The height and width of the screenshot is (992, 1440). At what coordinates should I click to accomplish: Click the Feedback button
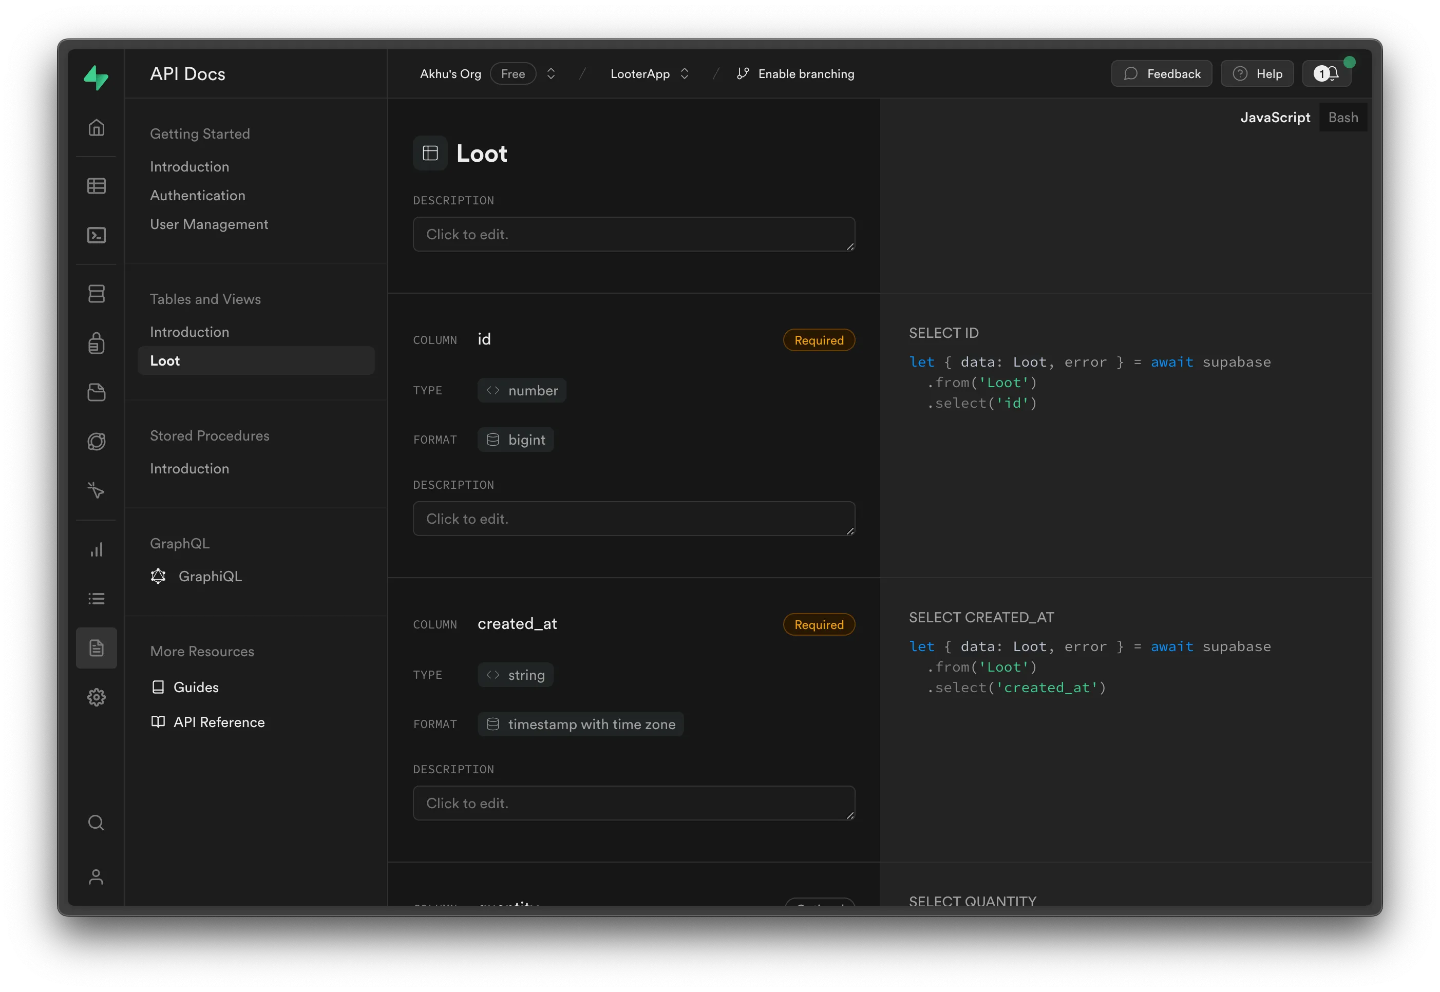1161,74
